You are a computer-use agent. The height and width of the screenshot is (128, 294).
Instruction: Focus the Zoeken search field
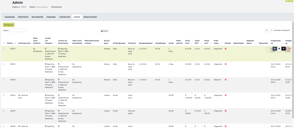pos(18,30)
